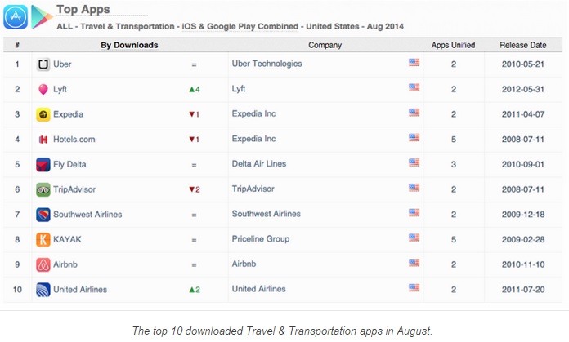Open the Uber Technologies company link
This screenshot has width=569, height=342.
click(x=267, y=64)
